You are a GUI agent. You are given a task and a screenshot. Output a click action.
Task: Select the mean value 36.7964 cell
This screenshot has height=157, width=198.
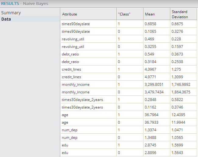(x=151, y=115)
